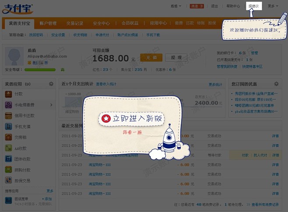Click the gear icon in 您订阅的优惠 panel
Image resolution: width=288 pixels, height=212 pixels.
coord(276,83)
